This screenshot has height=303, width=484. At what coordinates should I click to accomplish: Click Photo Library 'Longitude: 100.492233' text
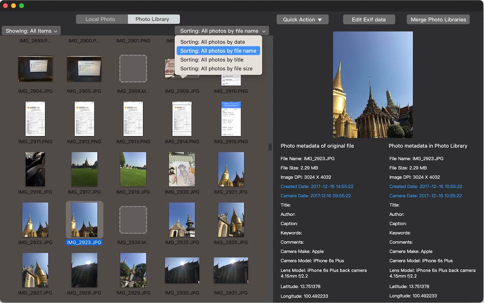click(413, 296)
